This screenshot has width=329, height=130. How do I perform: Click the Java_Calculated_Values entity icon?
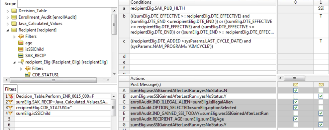14,24
